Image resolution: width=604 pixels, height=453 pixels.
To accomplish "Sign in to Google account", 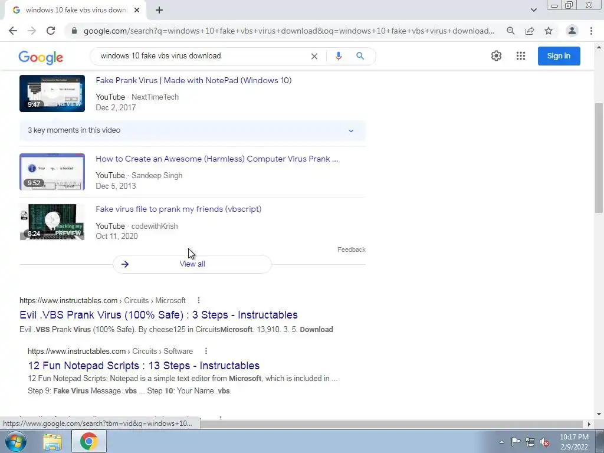I will (x=559, y=56).
